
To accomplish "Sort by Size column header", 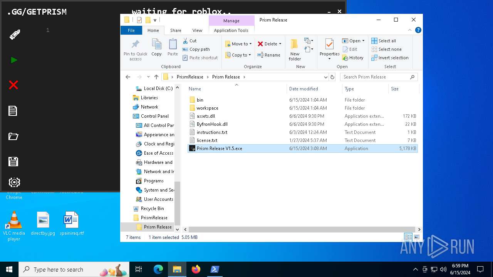I will pyautogui.click(x=403, y=89).
